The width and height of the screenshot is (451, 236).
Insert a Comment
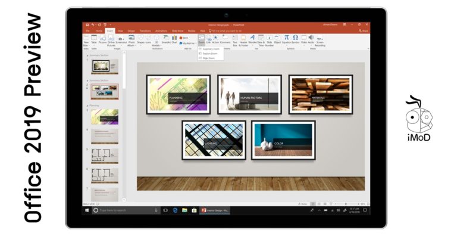[225, 39]
